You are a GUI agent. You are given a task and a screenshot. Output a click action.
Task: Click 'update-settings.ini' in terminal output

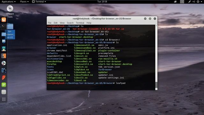(111, 78)
